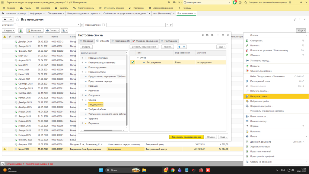Viewport: 309px width, 174px height.
Task: Click the link icon at top right
Action: [x=295, y=19]
